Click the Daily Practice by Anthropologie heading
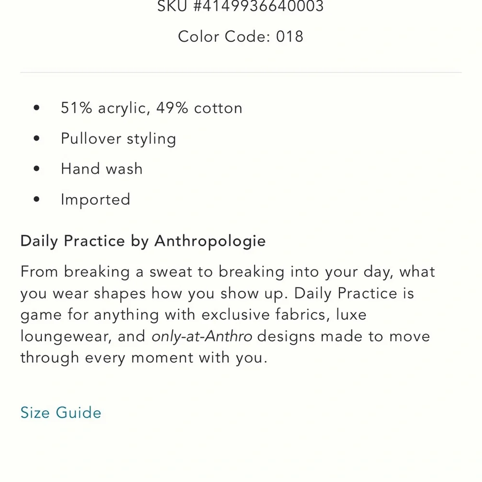 143,241
